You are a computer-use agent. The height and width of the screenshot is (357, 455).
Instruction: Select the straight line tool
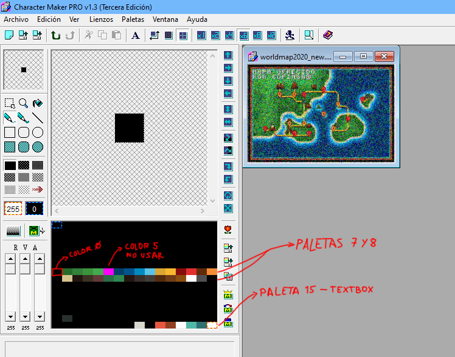pyautogui.click(x=38, y=118)
